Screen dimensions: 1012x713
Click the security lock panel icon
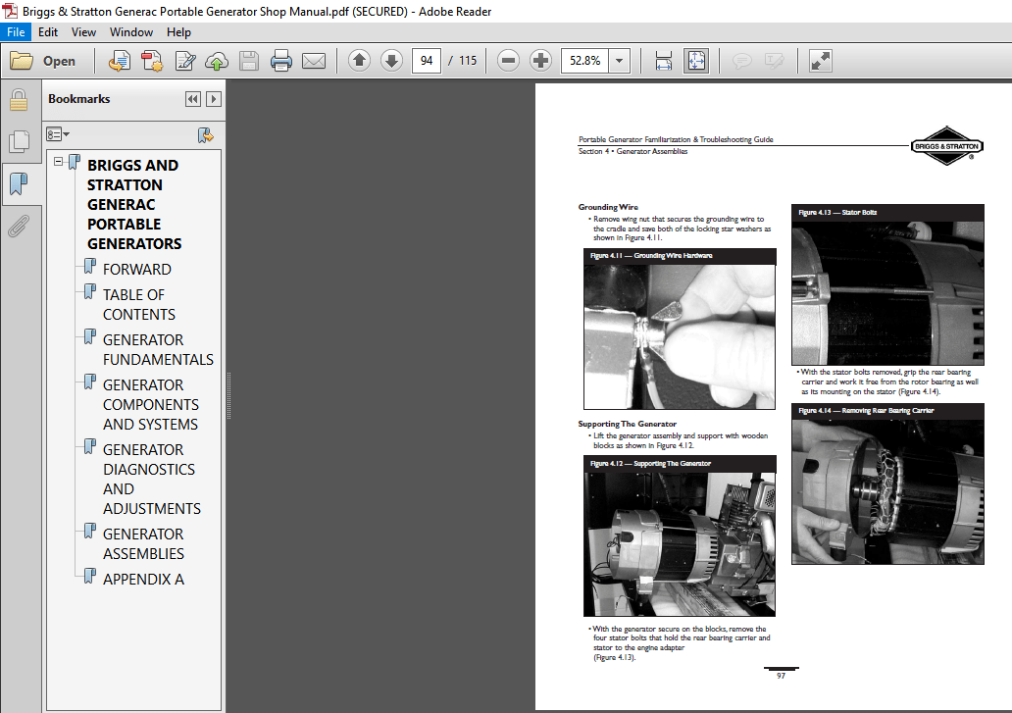tap(19, 100)
